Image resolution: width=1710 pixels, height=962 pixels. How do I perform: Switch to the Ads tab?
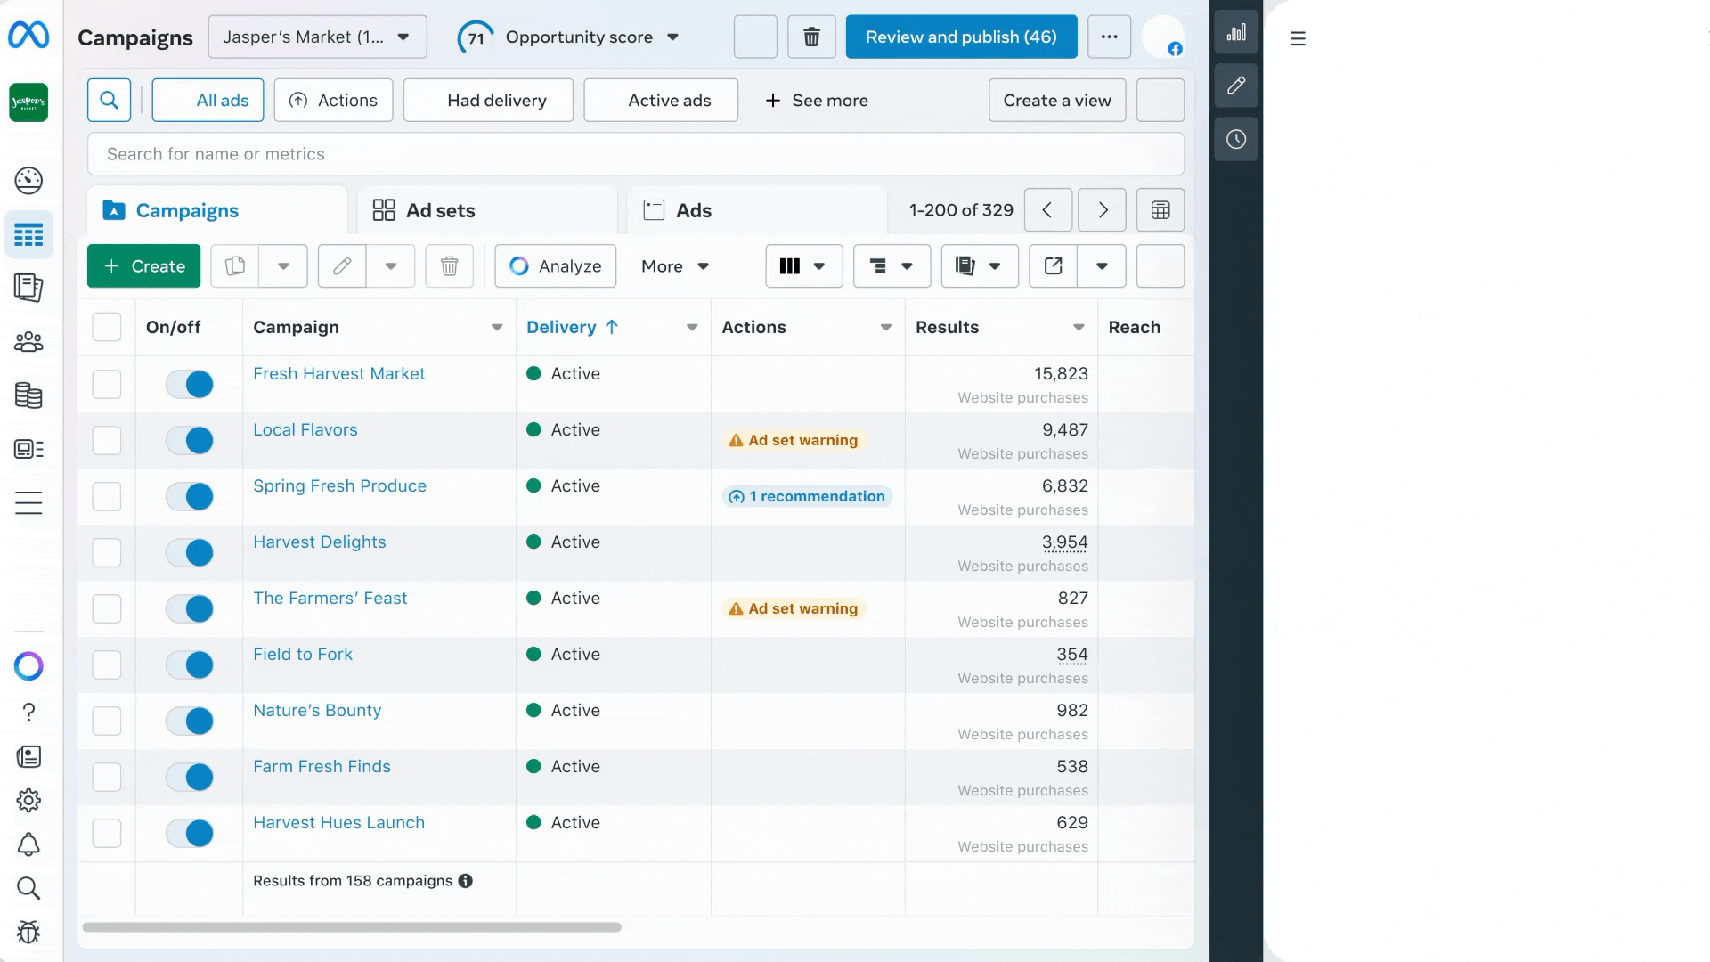click(x=678, y=211)
